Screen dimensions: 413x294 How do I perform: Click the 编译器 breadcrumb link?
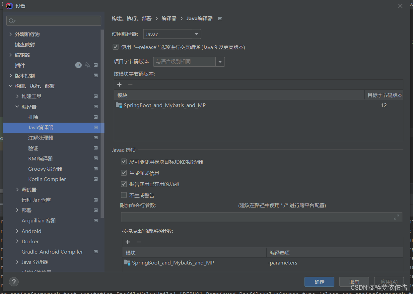point(169,18)
